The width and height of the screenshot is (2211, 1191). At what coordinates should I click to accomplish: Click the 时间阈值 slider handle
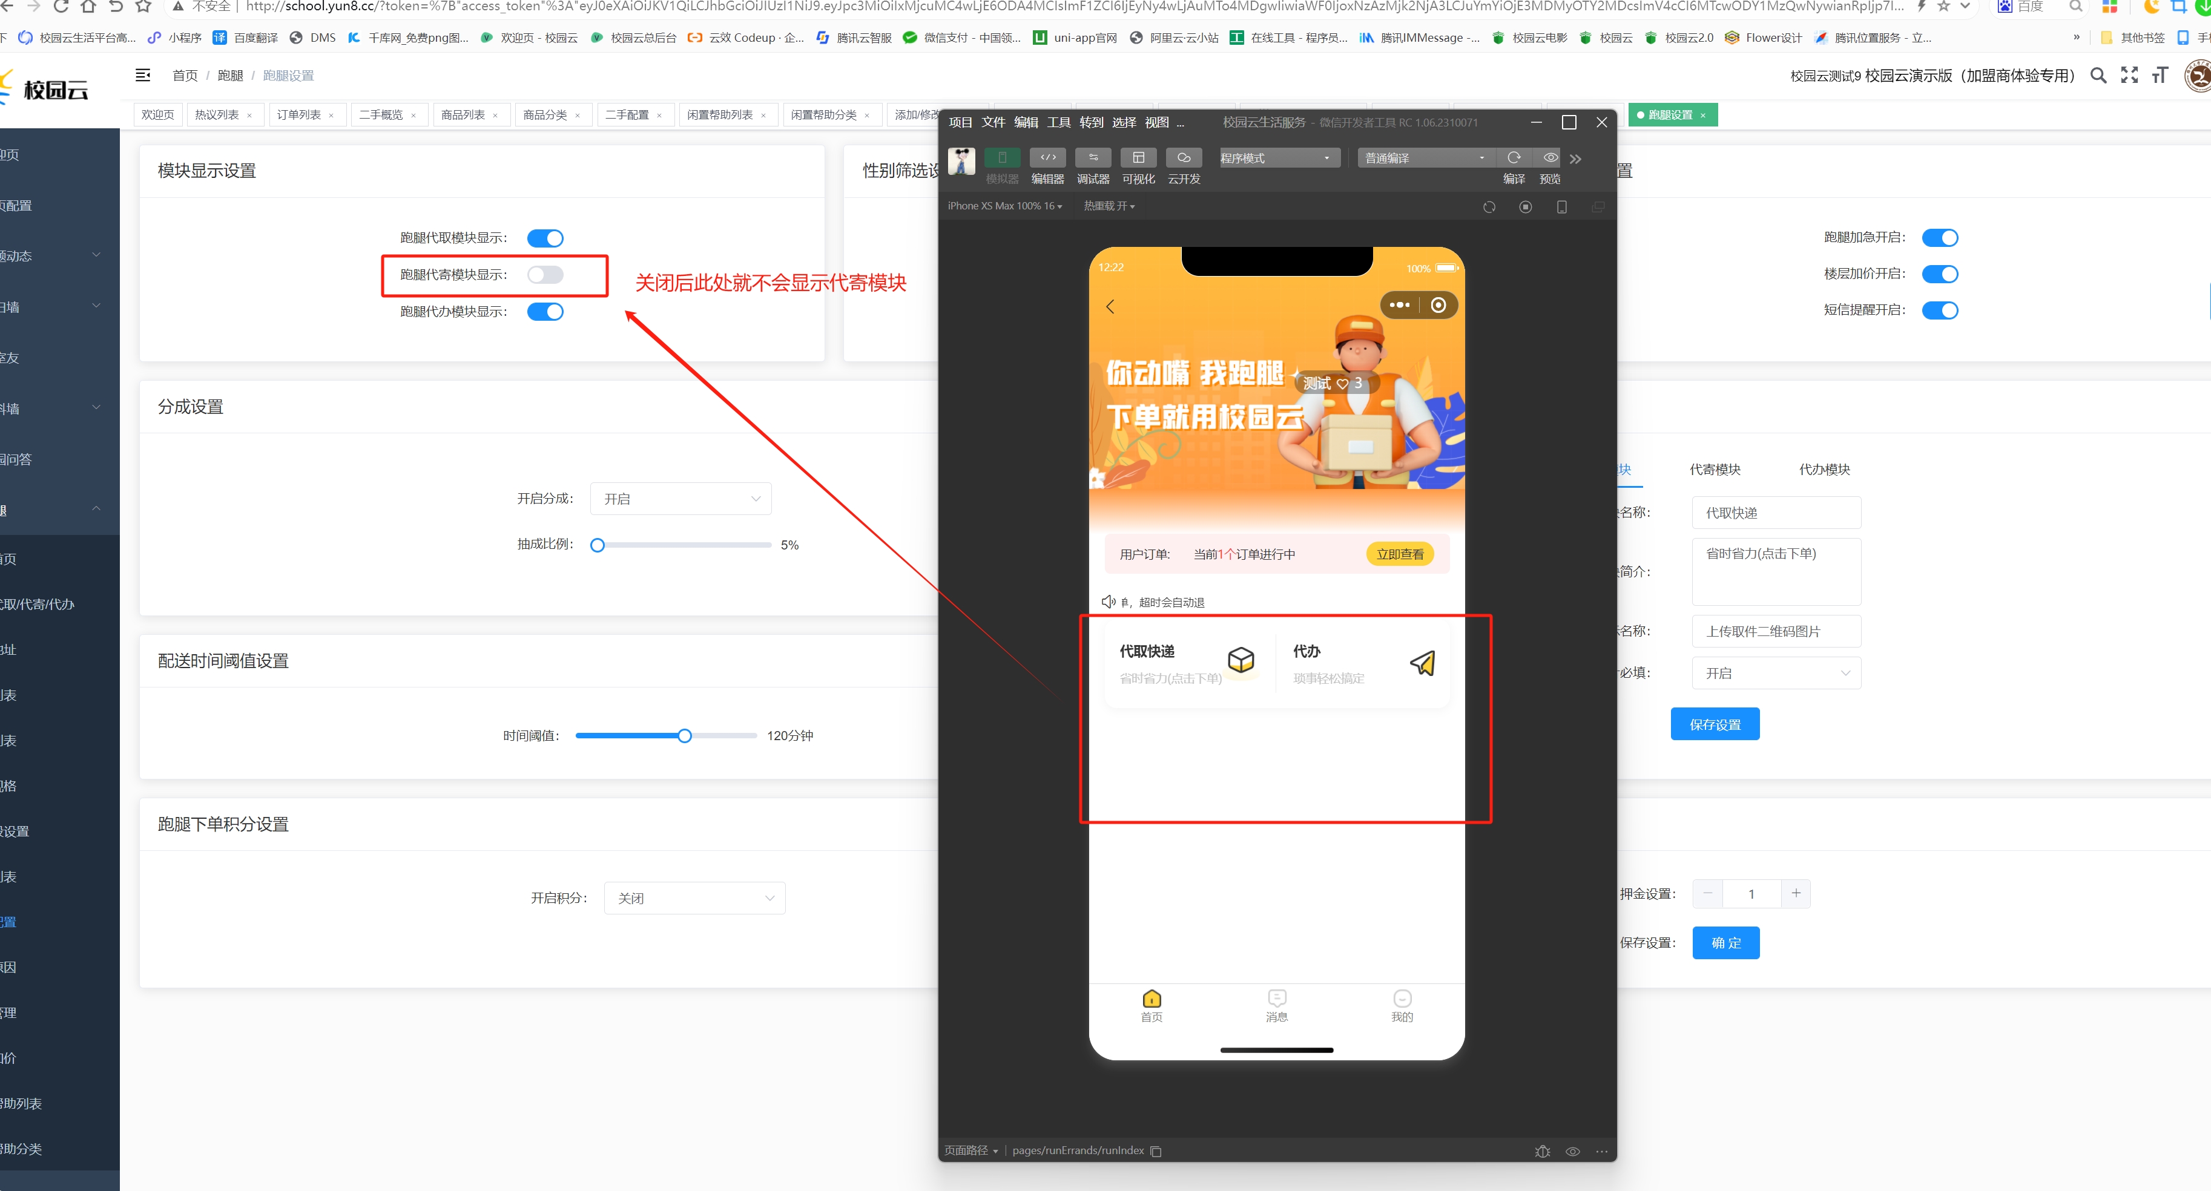pyautogui.click(x=684, y=735)
